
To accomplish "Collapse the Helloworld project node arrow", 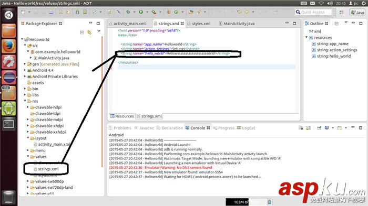I will coord(22,39).
